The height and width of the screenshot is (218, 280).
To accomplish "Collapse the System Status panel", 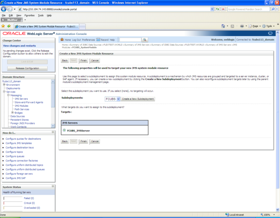I will pos(53,186).
